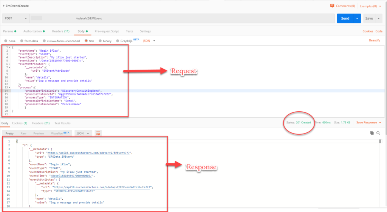Open the Cookies link
This screenshot has height=212, width=387.
pos(367,31)
